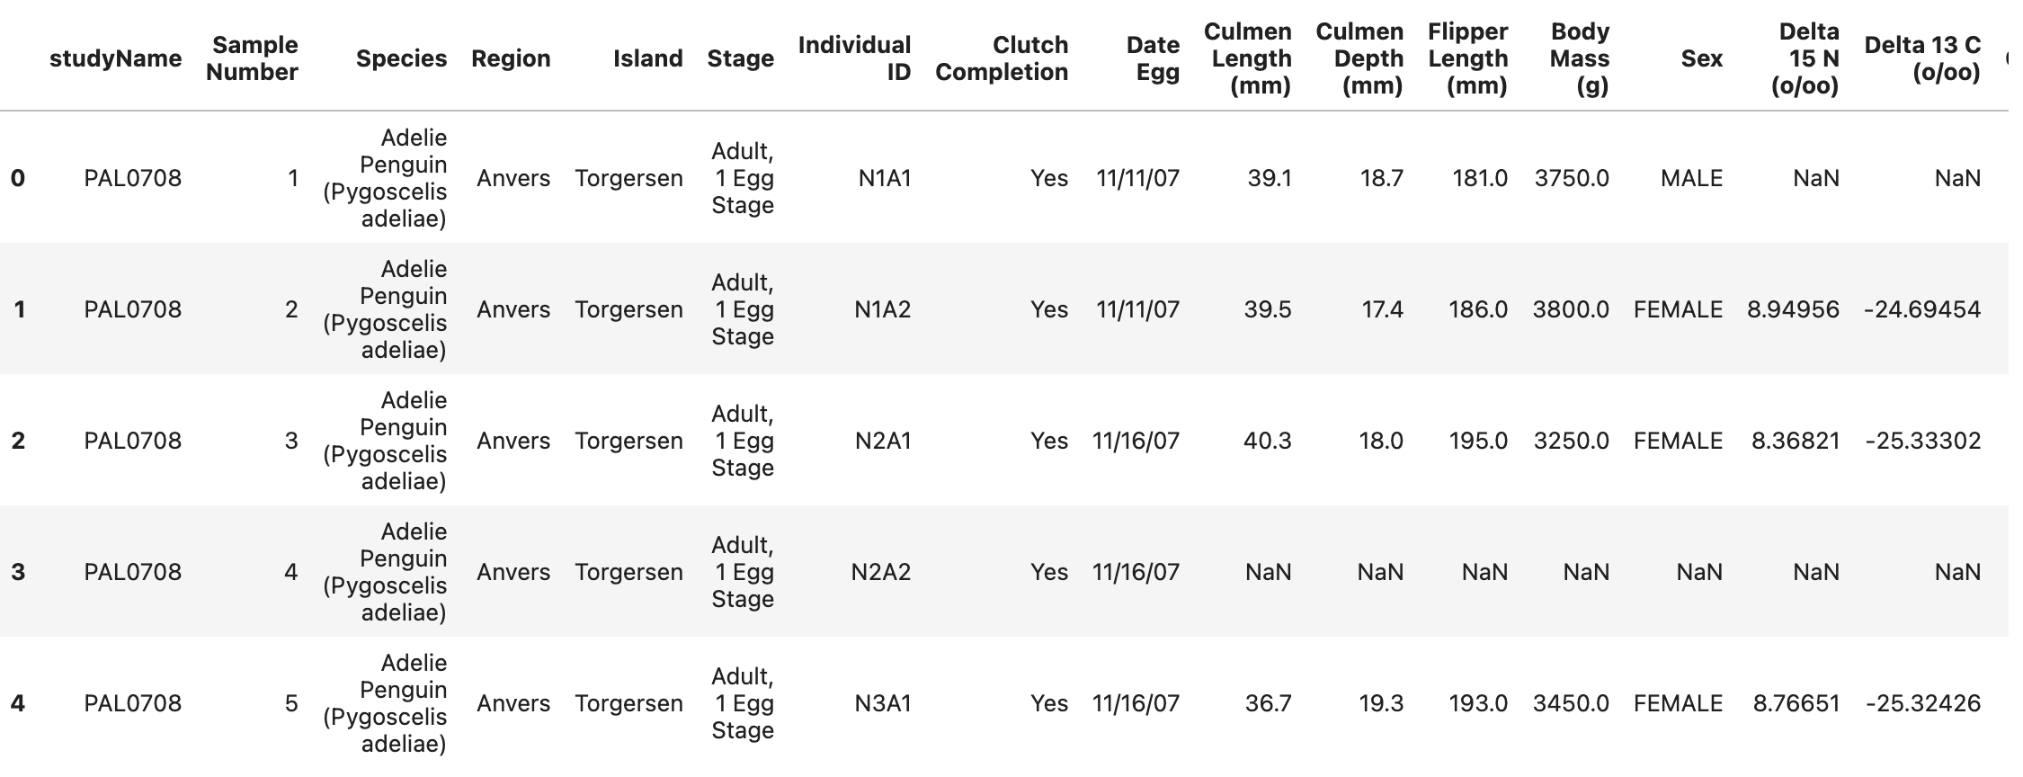
Task: Select the culmen length value 40.3
Action: click(x=1267, y=441)
